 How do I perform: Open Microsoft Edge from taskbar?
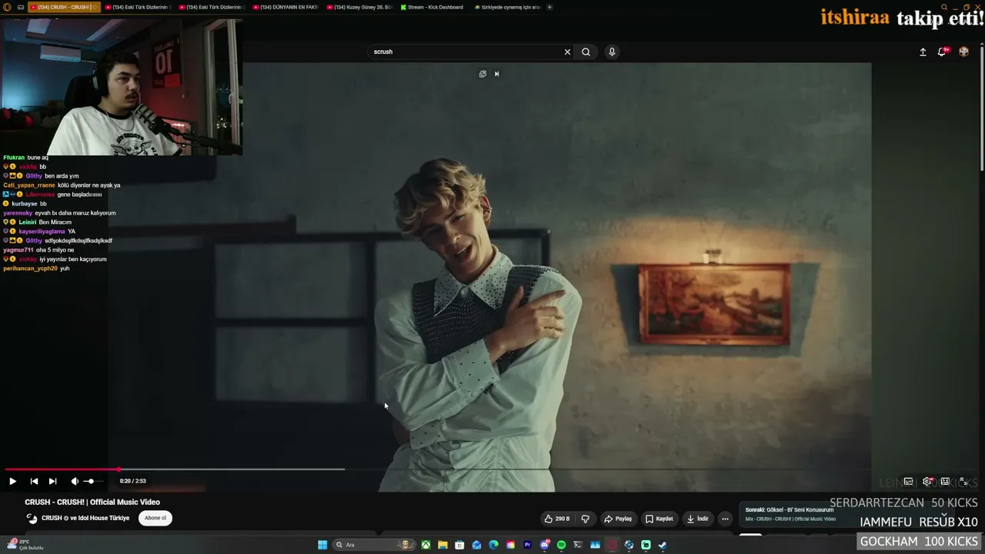pyautogui.click(x=493, y=545)
